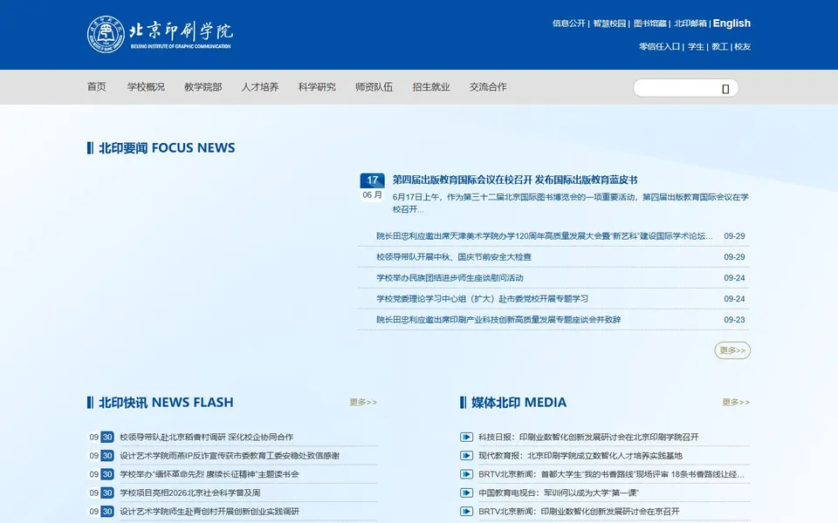838x523 pixels.
Task: Click date badge next to 设计艺术学院雨燕IP news
Action: click(101, 456)
